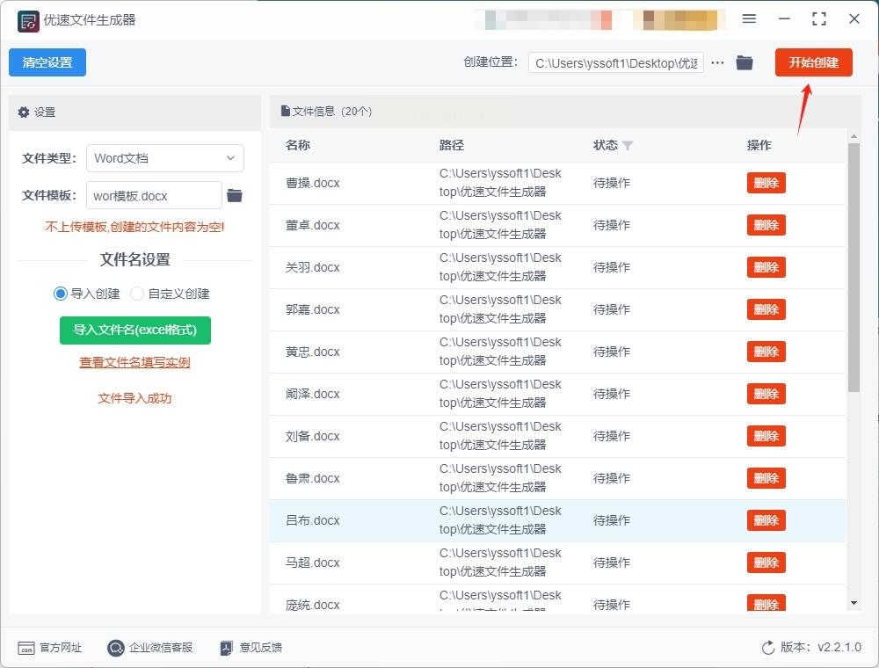Open the hamburger menu icon in title bar
Image resolution: width=879 pixels, height=668 pixels.
pyautogui.click(x=749, y=18)
